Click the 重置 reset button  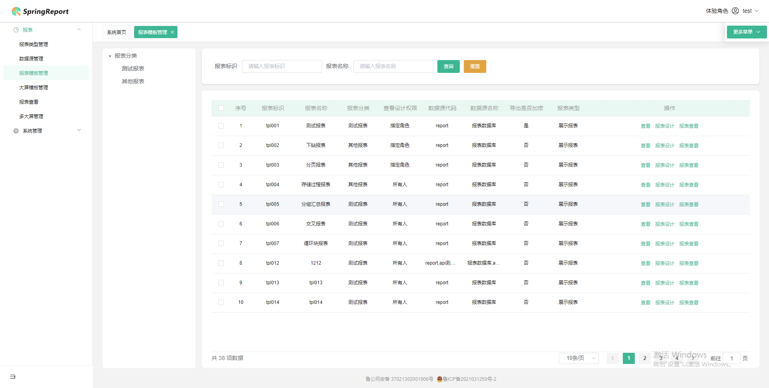[x=475, y=66]
